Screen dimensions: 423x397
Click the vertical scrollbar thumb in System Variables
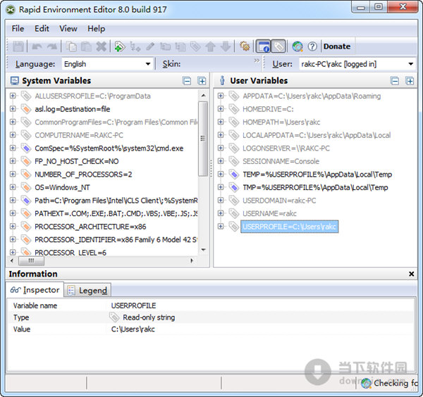(203, 139)
